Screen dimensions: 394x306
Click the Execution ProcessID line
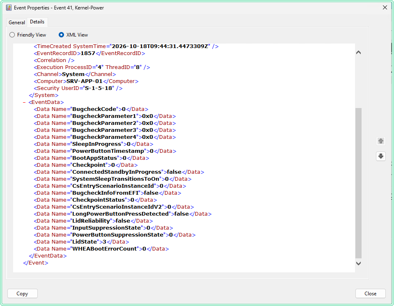click(92, 67)
